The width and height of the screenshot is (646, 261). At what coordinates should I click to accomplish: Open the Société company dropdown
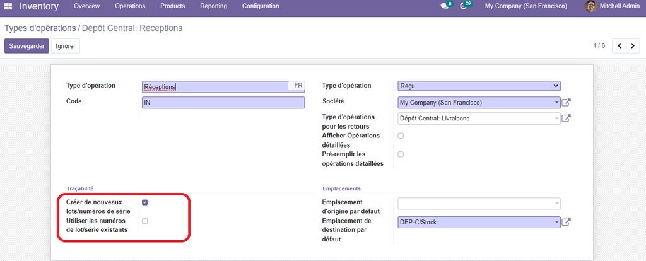click(479, 102)
